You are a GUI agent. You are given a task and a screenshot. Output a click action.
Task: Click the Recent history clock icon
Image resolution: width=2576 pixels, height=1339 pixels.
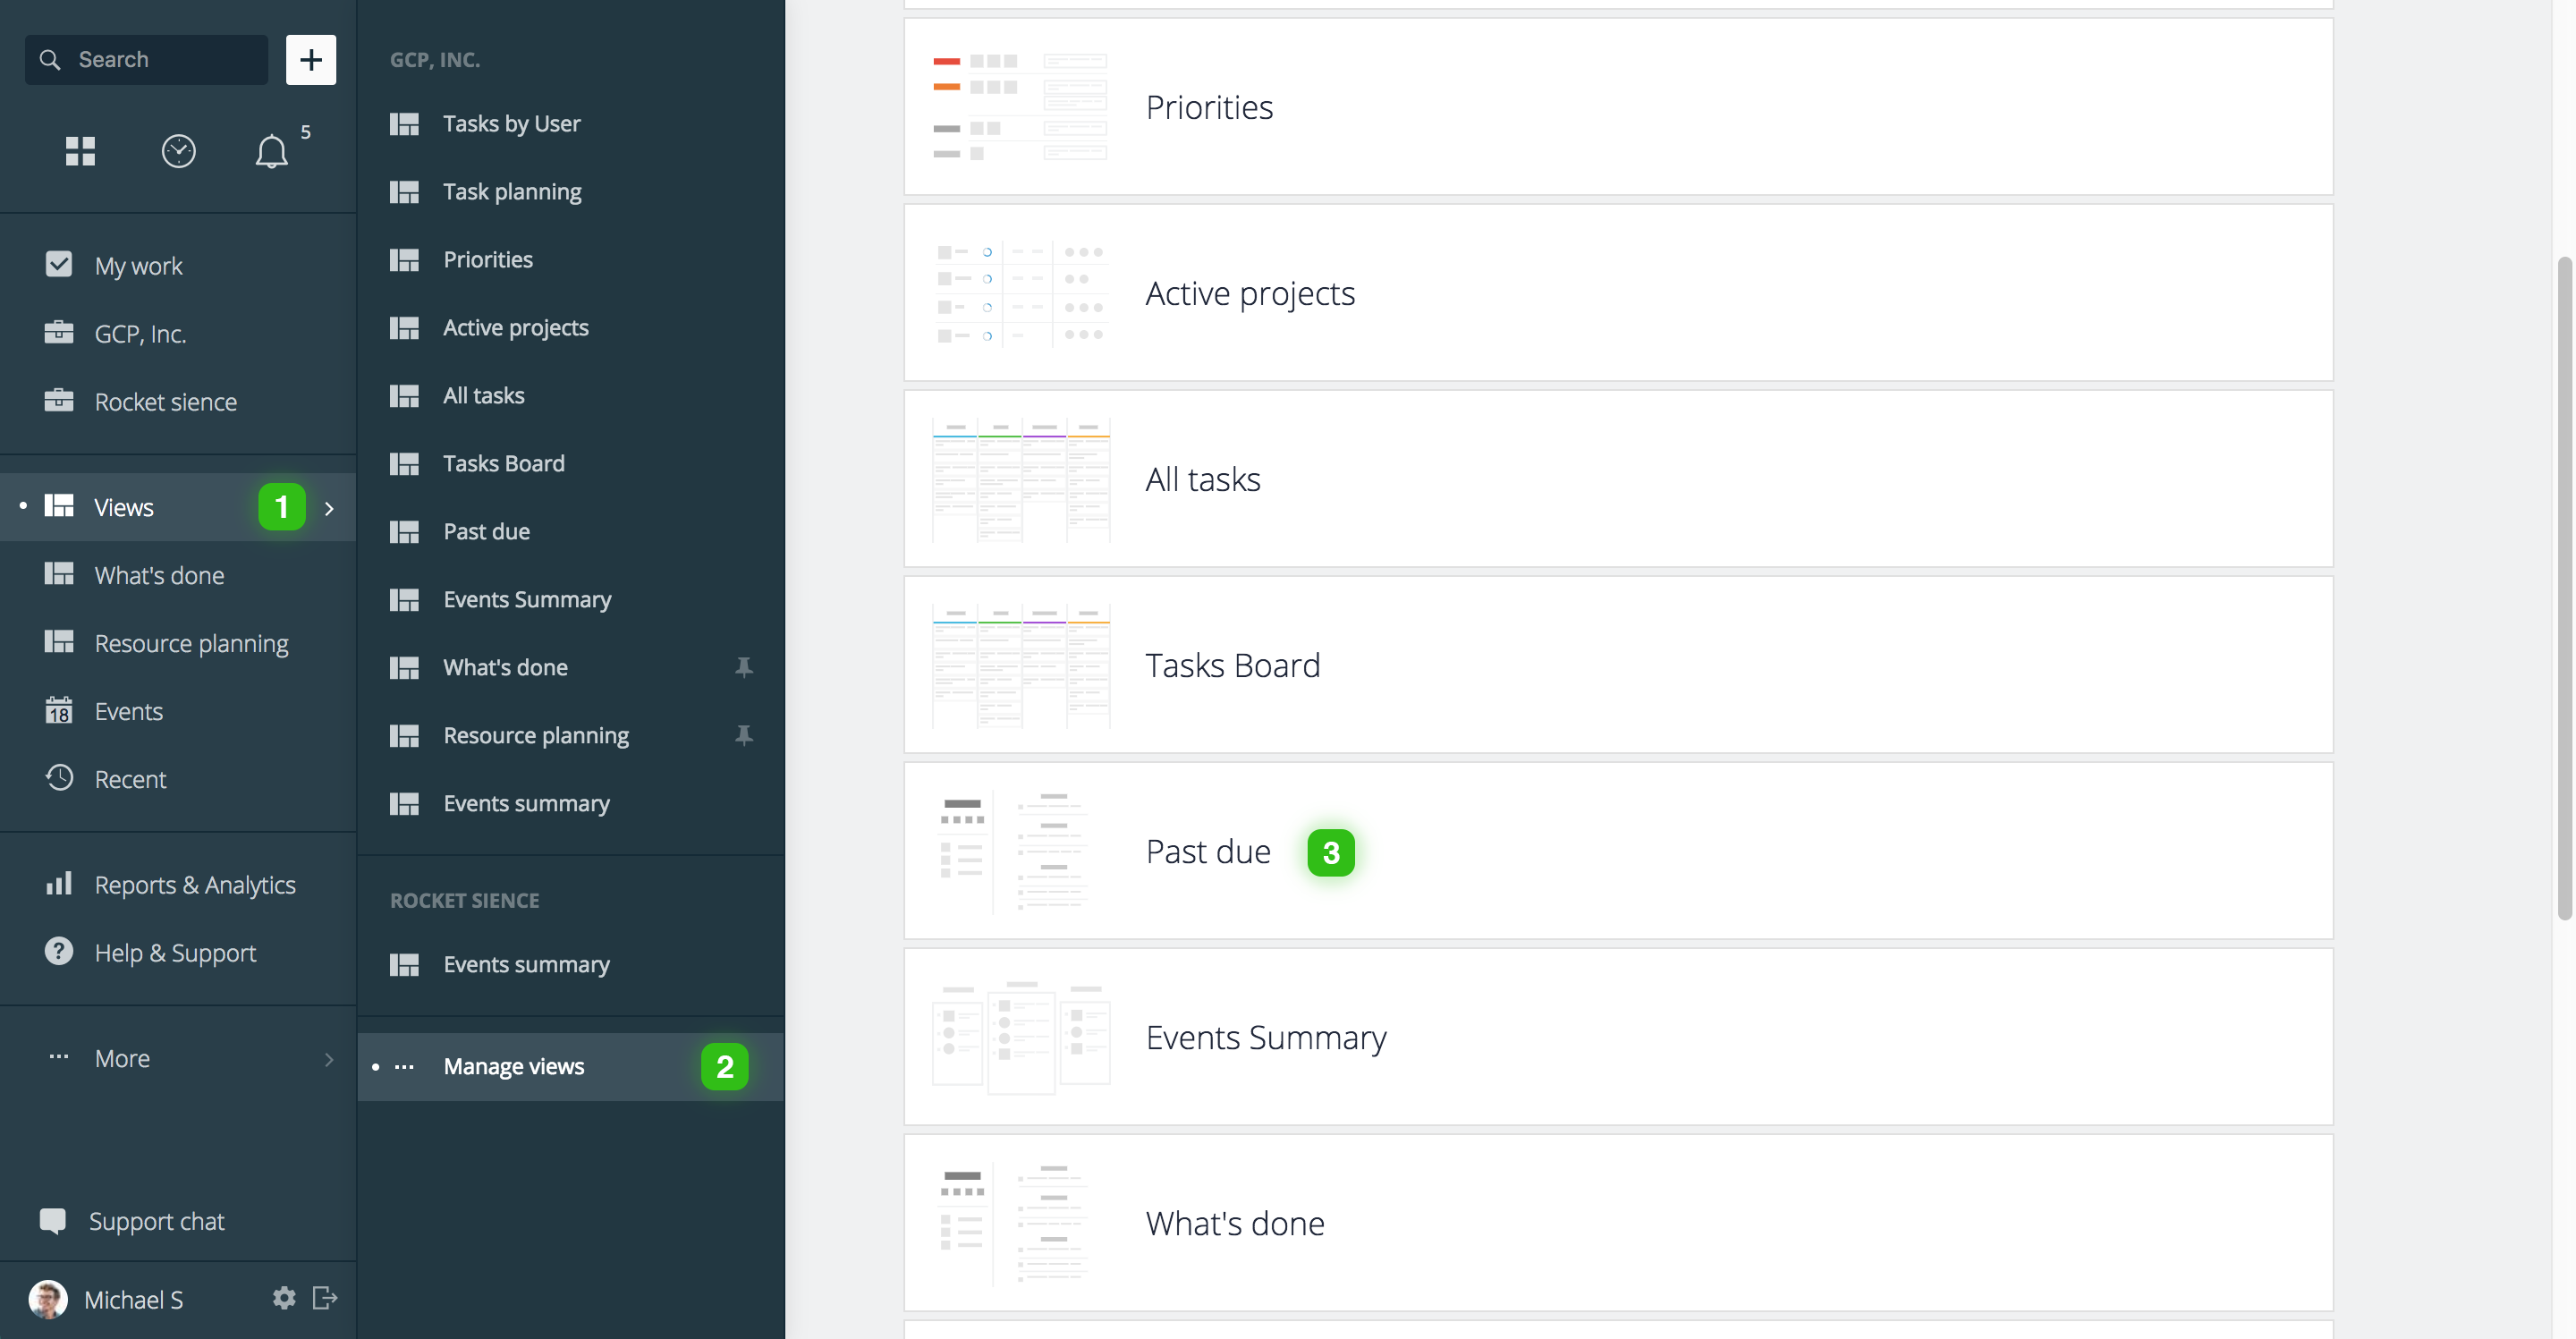pos(59,777)
